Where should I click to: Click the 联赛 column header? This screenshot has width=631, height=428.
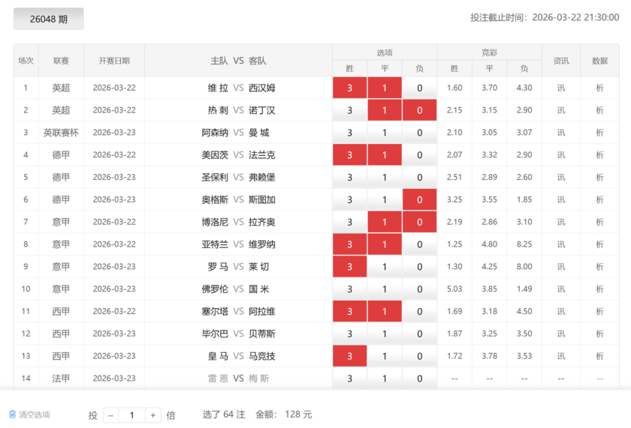click(x=61, y=61)
